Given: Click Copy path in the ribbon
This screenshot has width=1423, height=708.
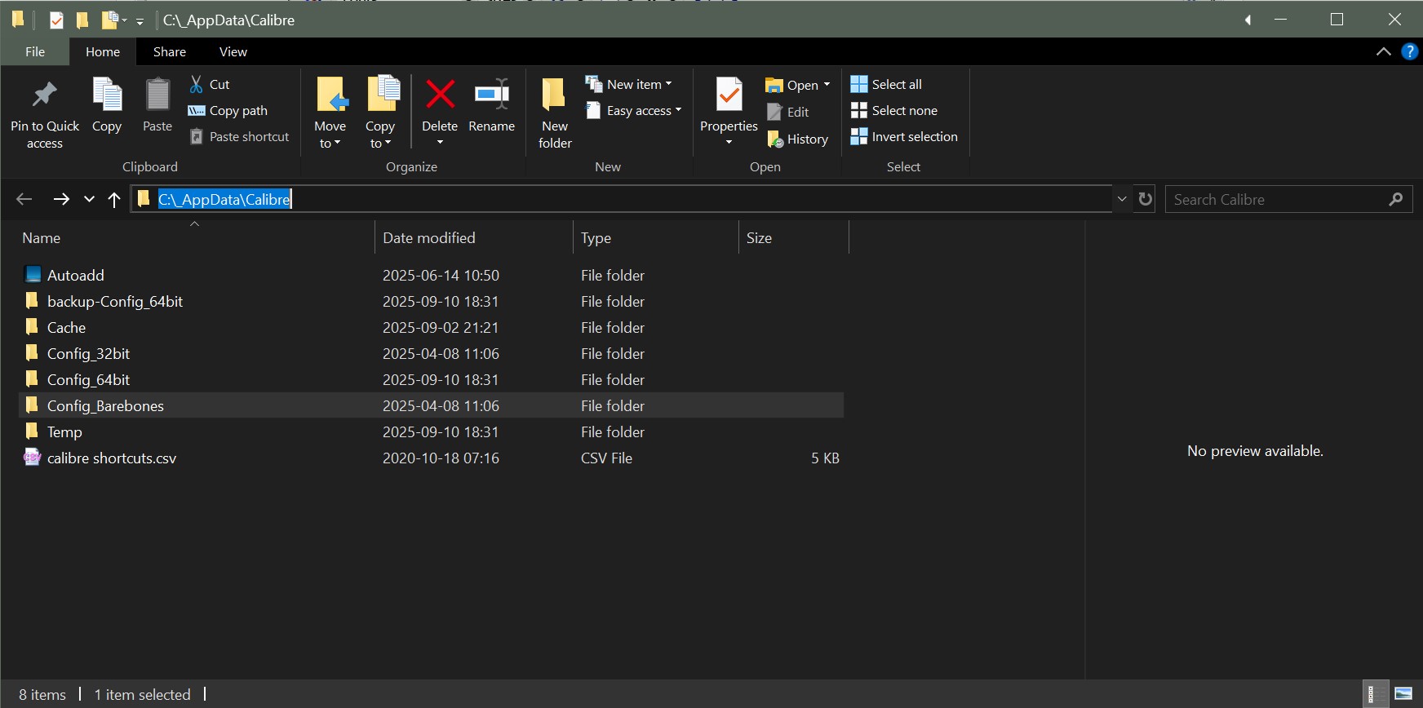Looking at the screenshot, I should pyautogui.click(x=228, y=110).
